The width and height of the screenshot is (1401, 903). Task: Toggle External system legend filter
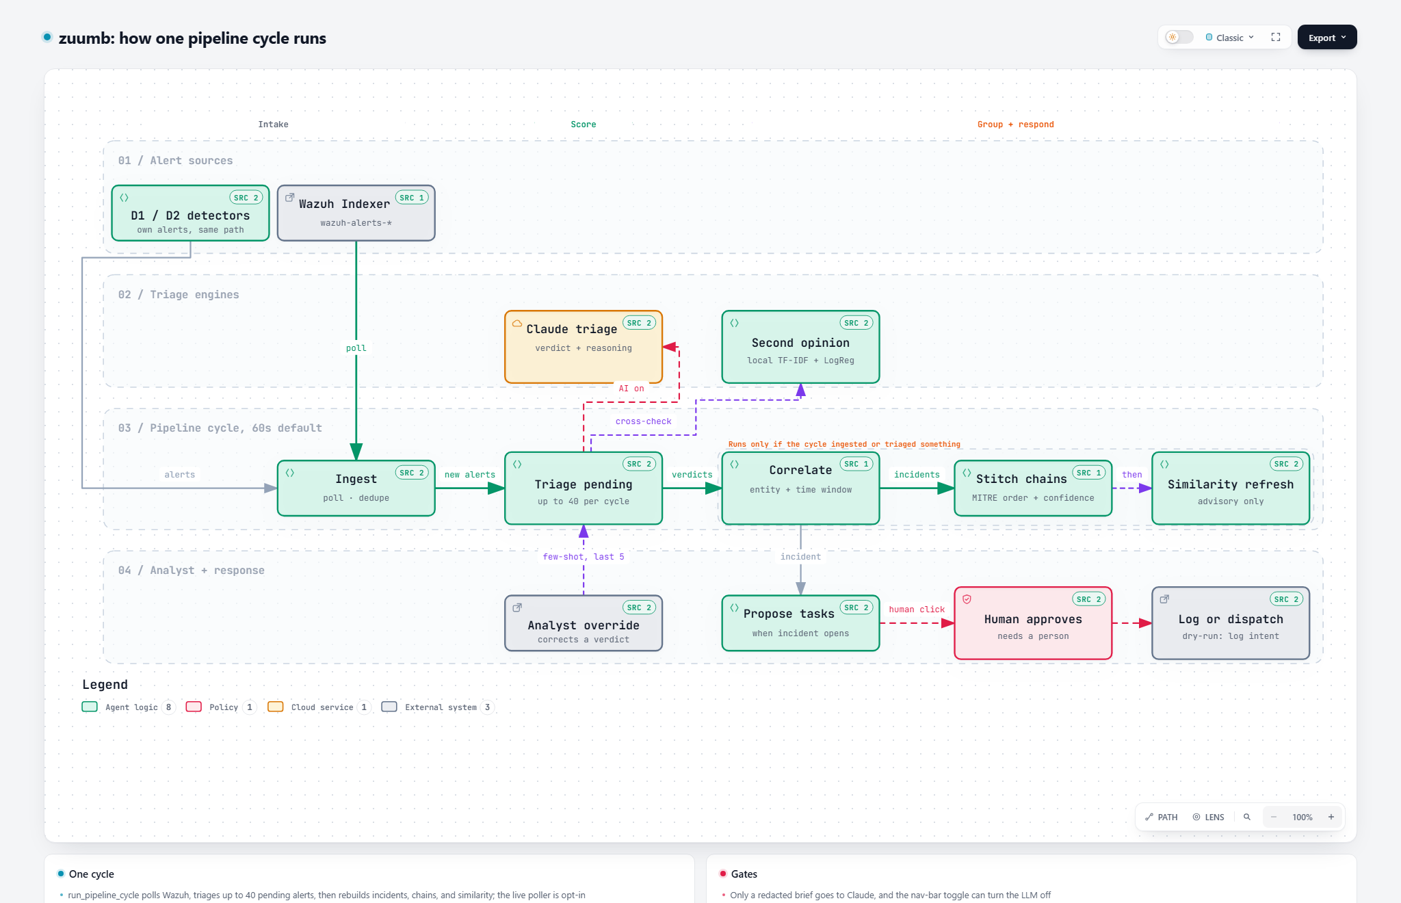(x=438, y=707)
